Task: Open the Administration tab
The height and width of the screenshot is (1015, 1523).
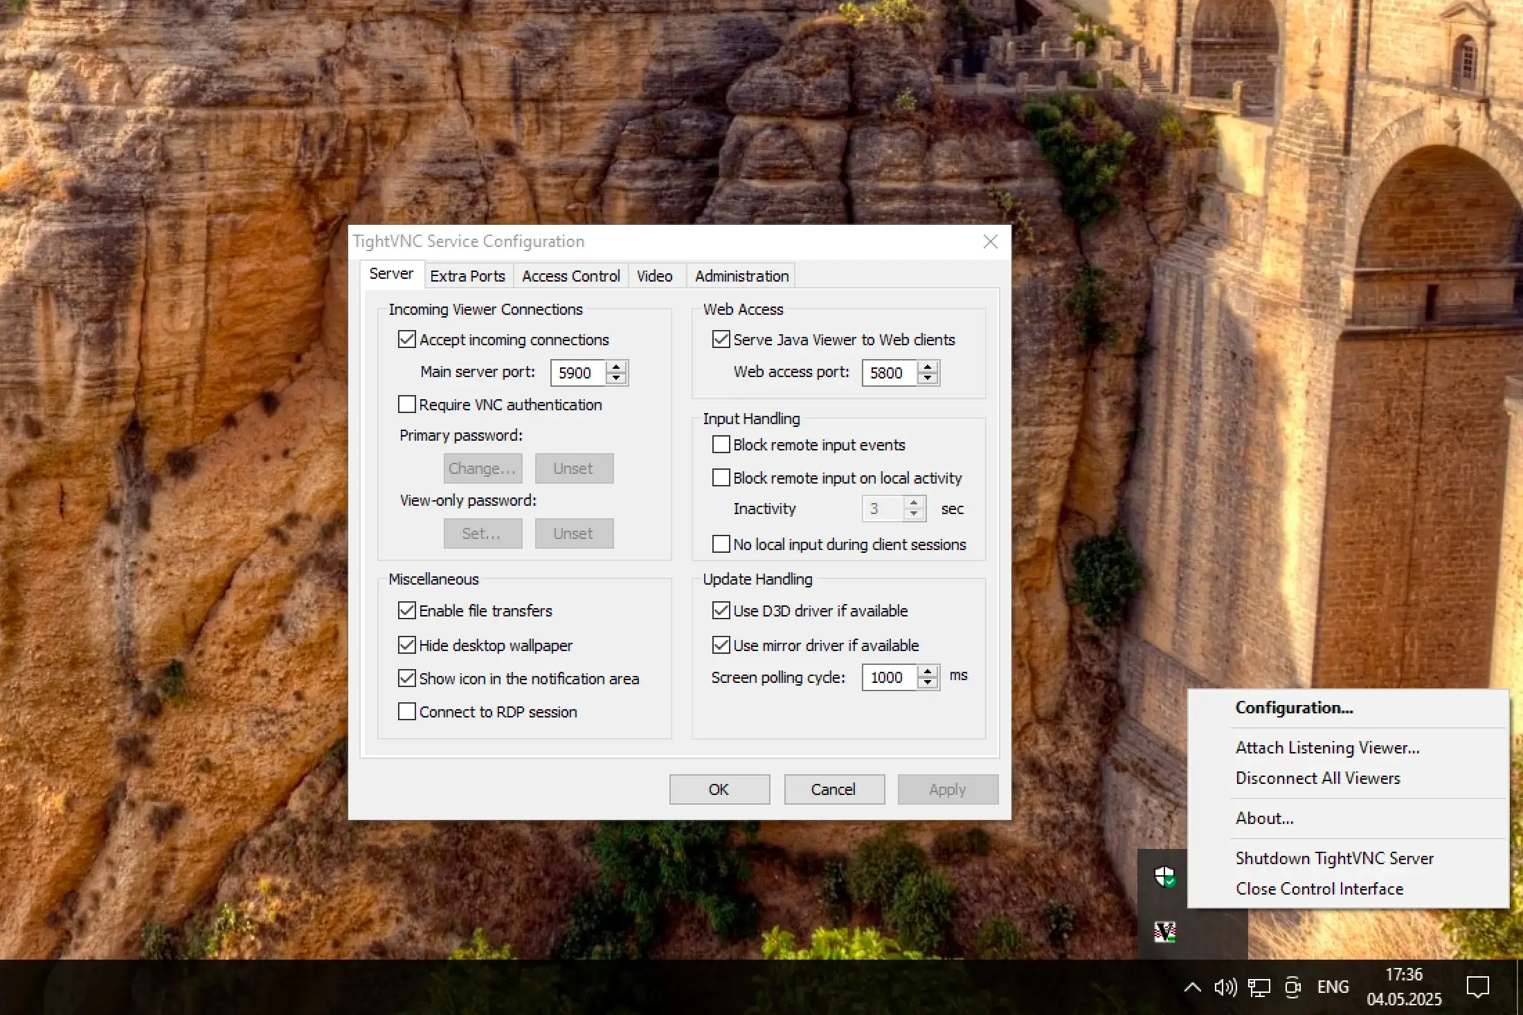Action: [x=741, y=276]
